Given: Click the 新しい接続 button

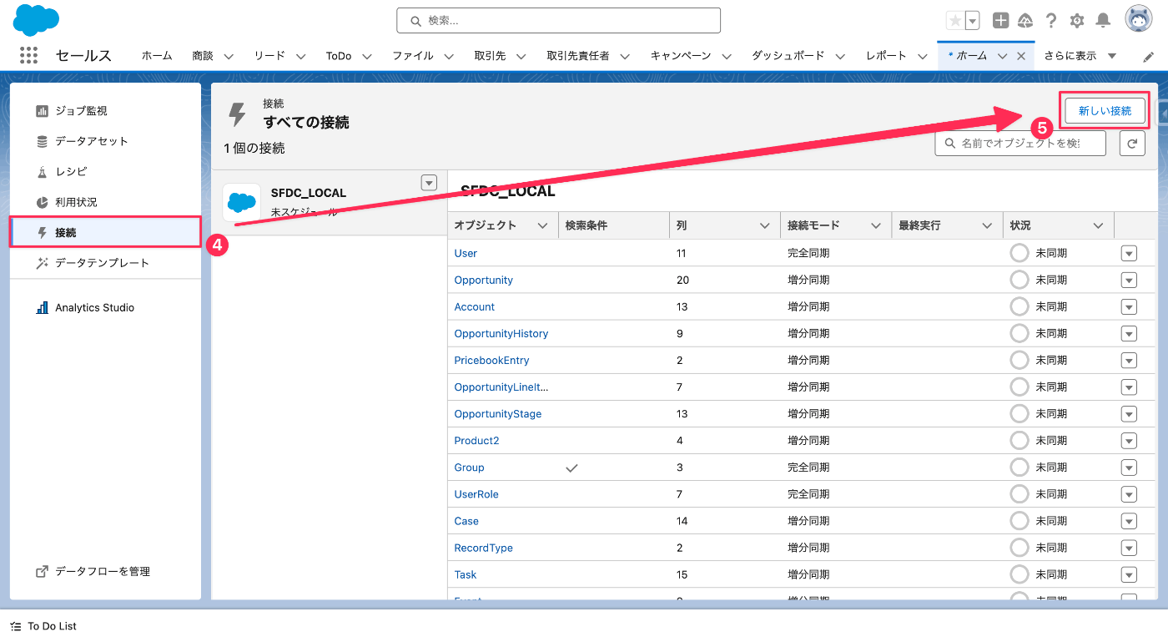Looking at the screenshot, I should [1105, 110].
